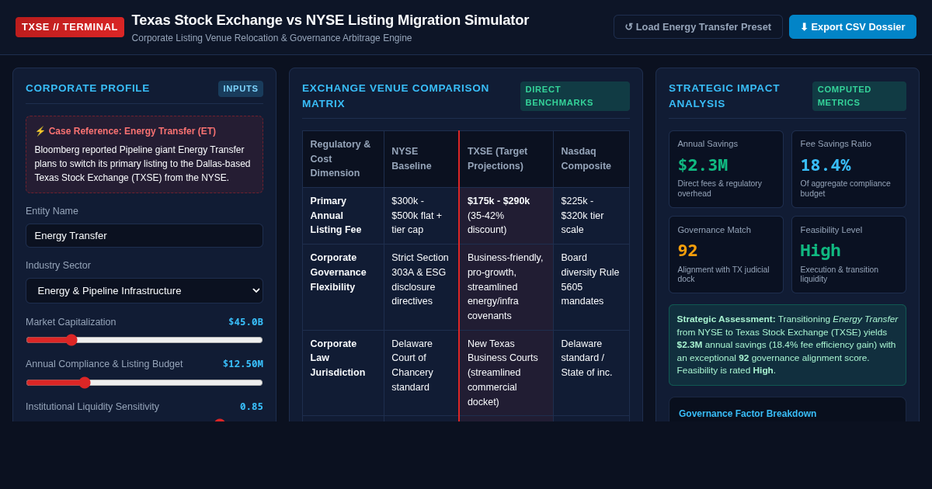
Task: Select the TXSE (Target Projections) column header
Action: coord(506,159)
